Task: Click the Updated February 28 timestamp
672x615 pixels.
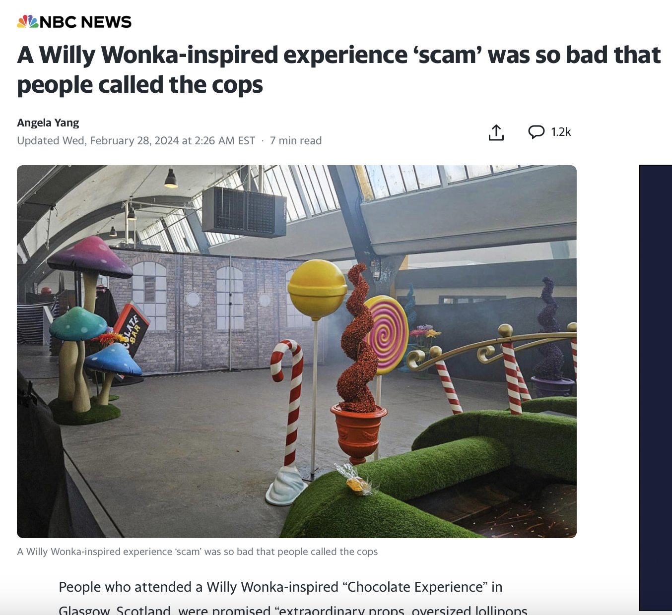Action: 136,141
